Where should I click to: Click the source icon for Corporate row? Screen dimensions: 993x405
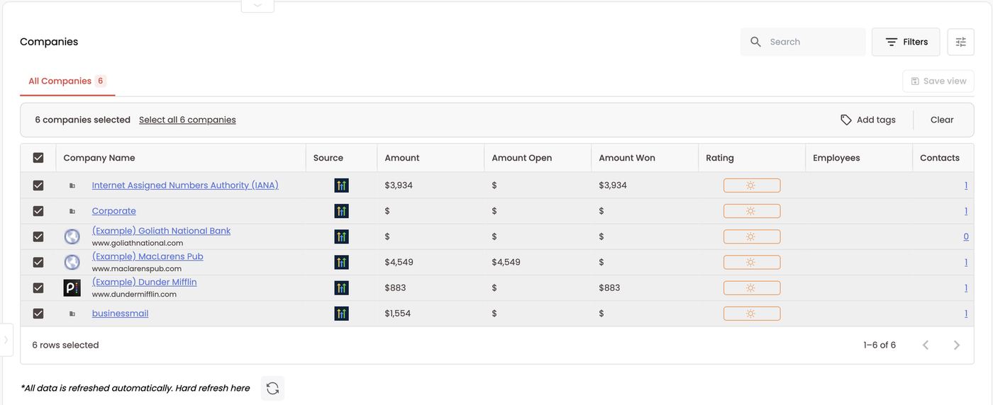coord(341,211)
